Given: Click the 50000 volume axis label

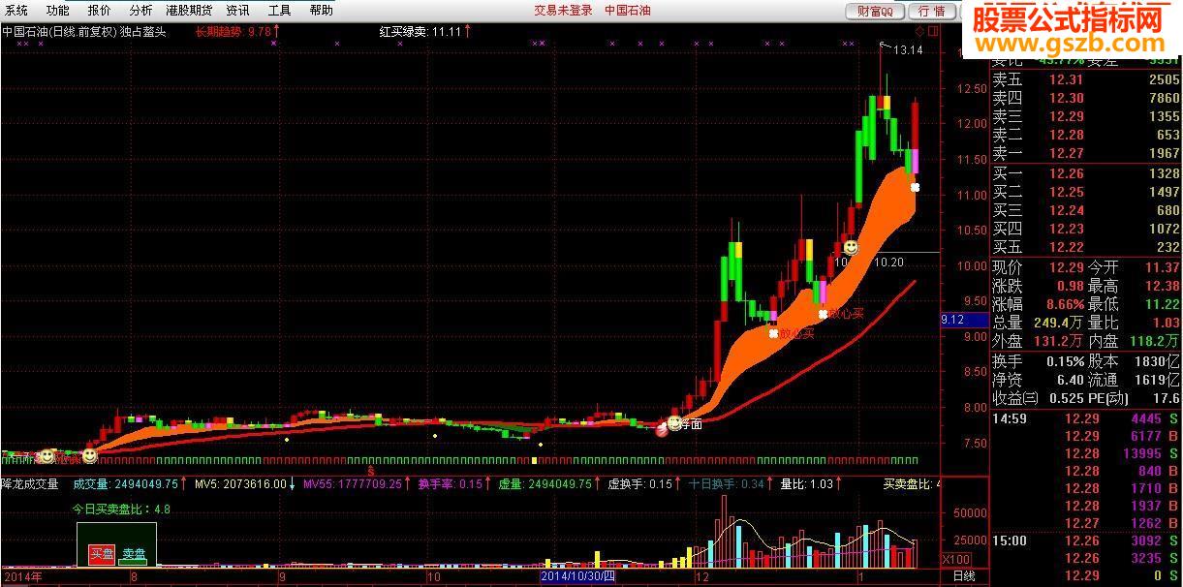Looking at the screenshot, I should [x=971, y=513].
